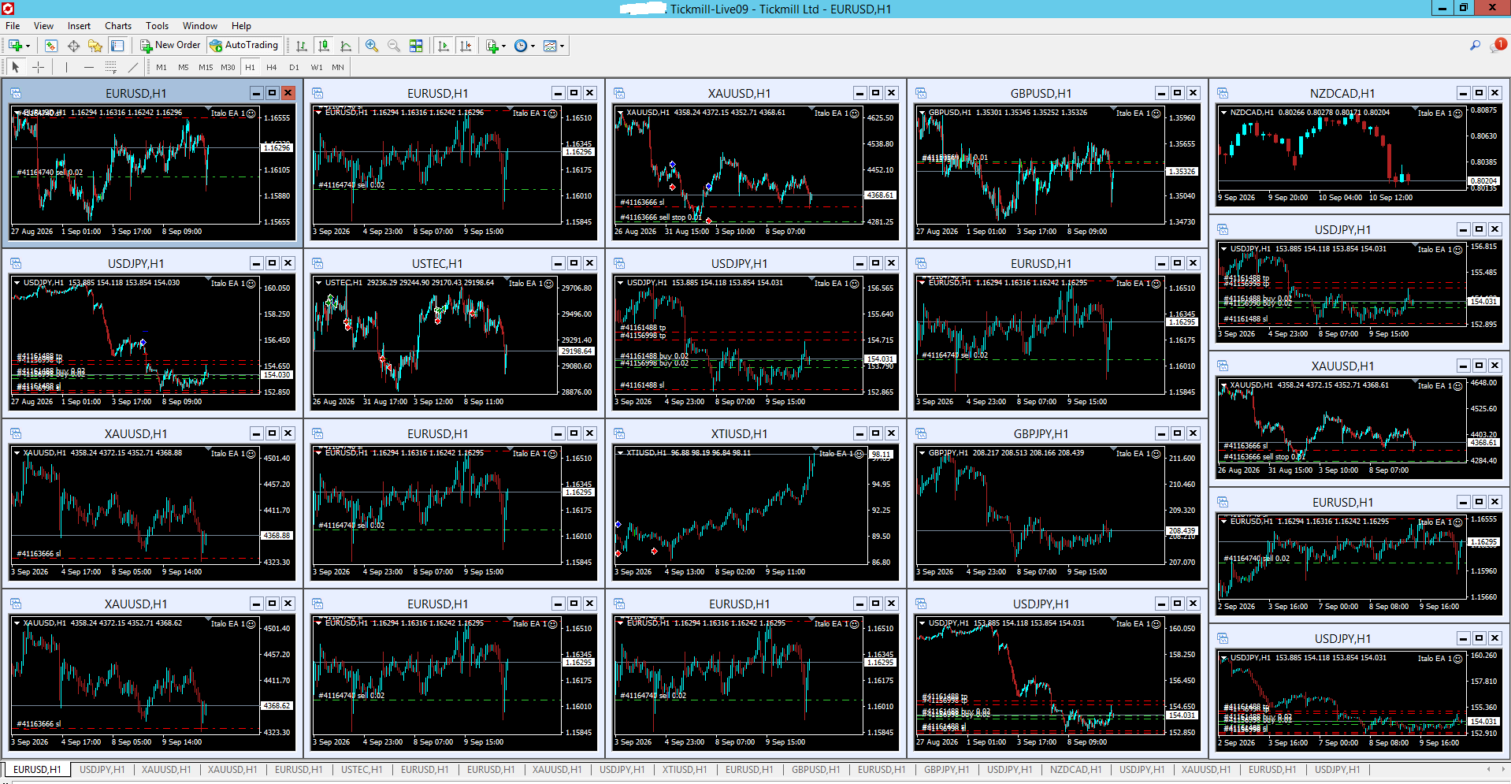Draw a vertical line tool
The height and width of the screenshot is (784, 1511).
tap(66, 67)
